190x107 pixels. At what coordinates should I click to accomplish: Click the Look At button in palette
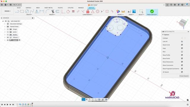coord(182,42)
